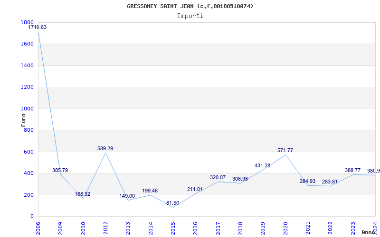The image size is (380, 237).
Task: Select the 400 y-axis tick label
Action: click(29, 173)
